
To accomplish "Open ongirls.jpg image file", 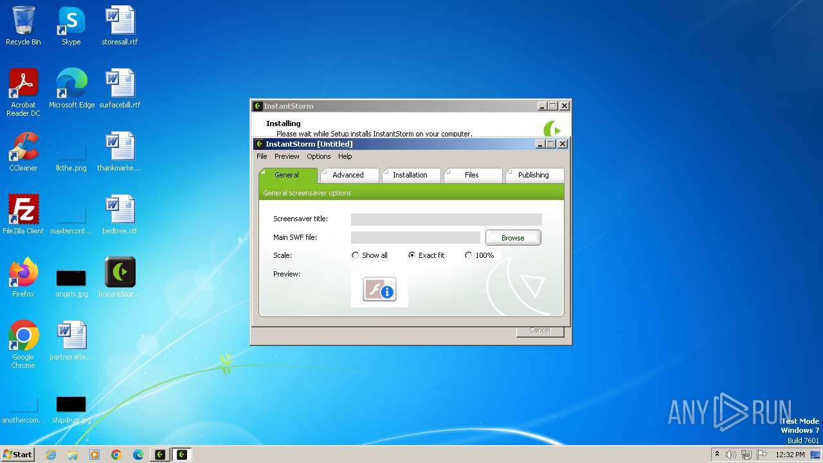I will pyautogui.click(x=71, y=283).
